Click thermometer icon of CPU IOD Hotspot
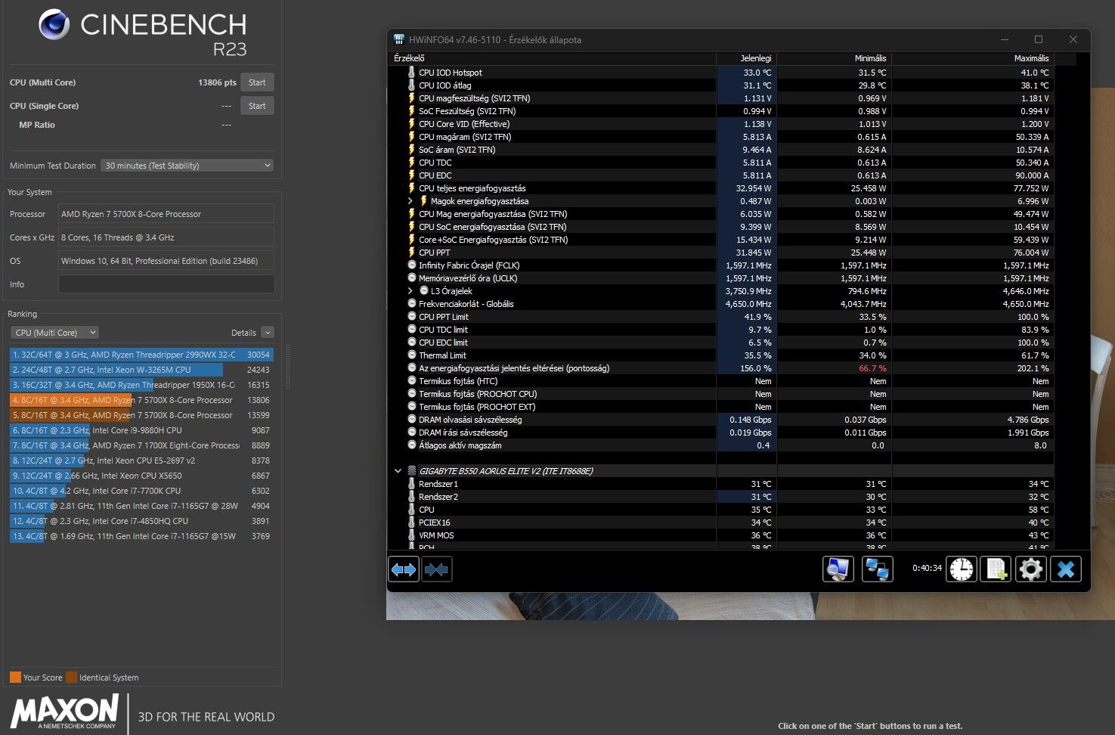1115x735 pixels. [411, 73]
